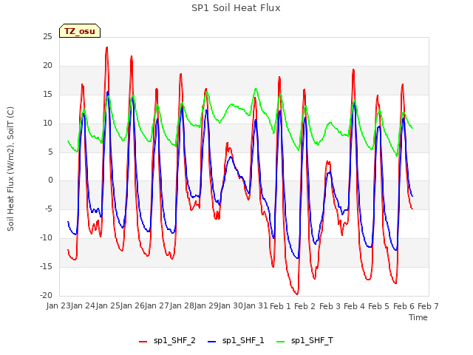Click the Y axis label Soil Heat Flux

pyautogui.click(x=10, y=169)
